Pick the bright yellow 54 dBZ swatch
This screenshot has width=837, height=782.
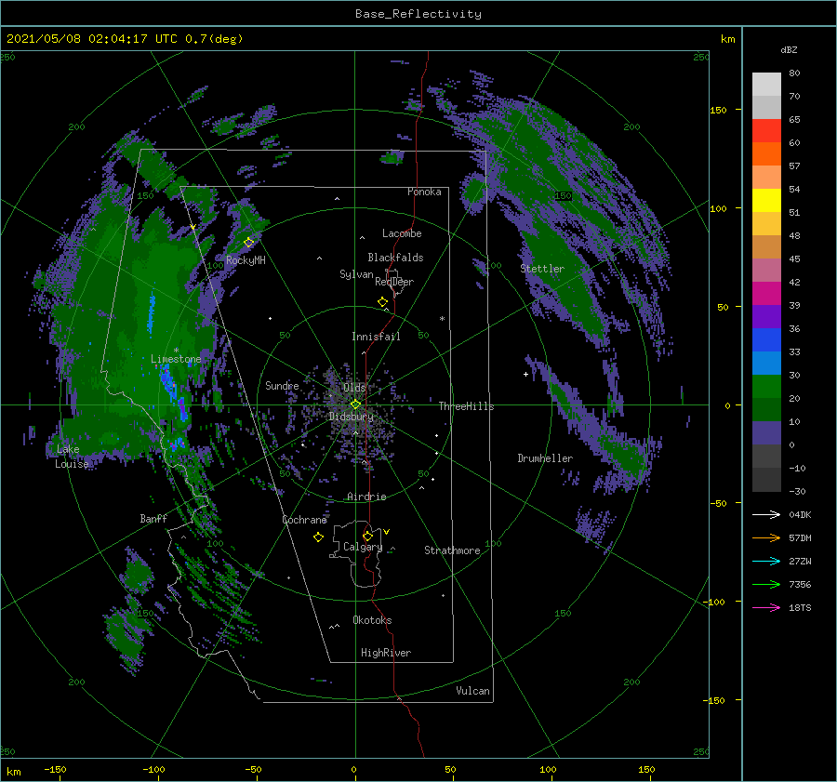pyautogui.click(x=766, y=200)
